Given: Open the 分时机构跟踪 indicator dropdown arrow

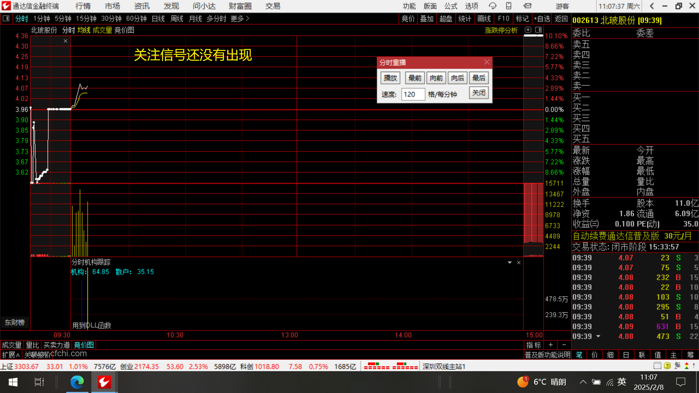Looking at the screenshot, I should click(x=510, y=262).
